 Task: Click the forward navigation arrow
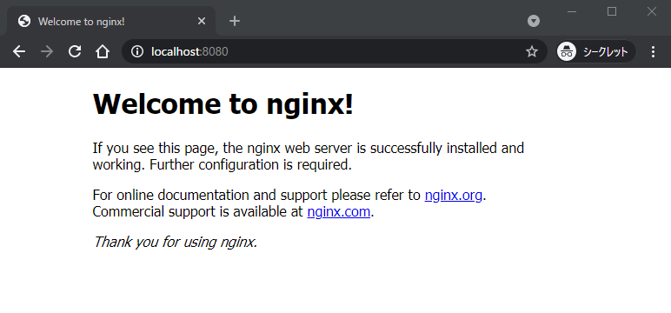[x=47, y=52]
